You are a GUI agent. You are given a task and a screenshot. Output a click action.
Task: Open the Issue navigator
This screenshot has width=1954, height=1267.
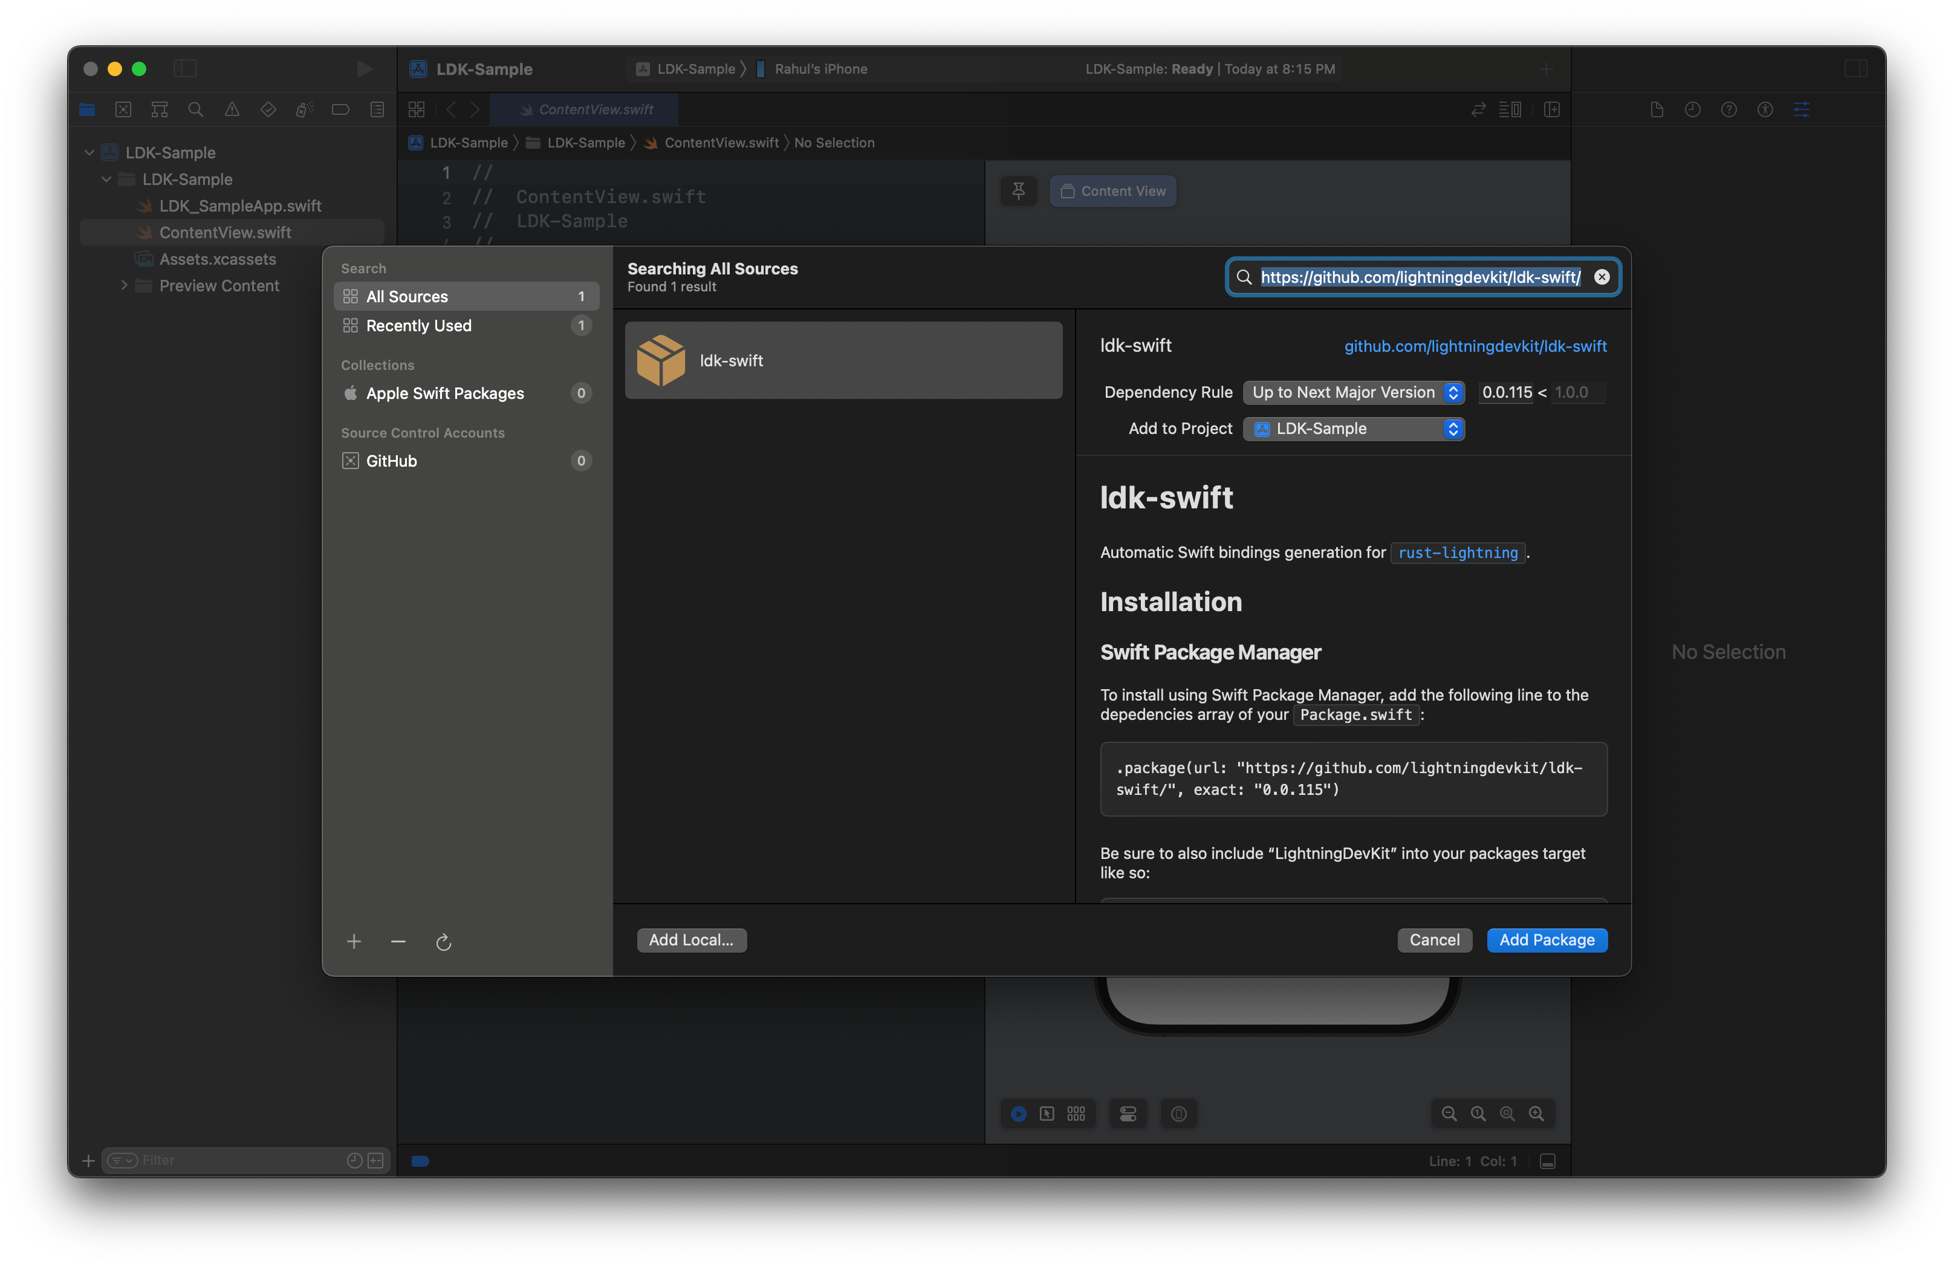click(x=232, y=109)
